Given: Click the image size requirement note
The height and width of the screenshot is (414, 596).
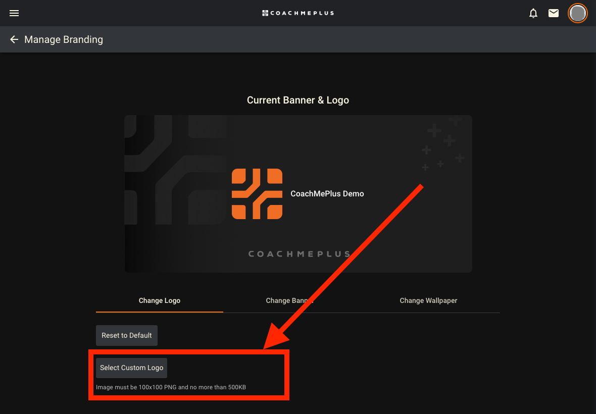Looking at the screenshot, I should point(171,387).
